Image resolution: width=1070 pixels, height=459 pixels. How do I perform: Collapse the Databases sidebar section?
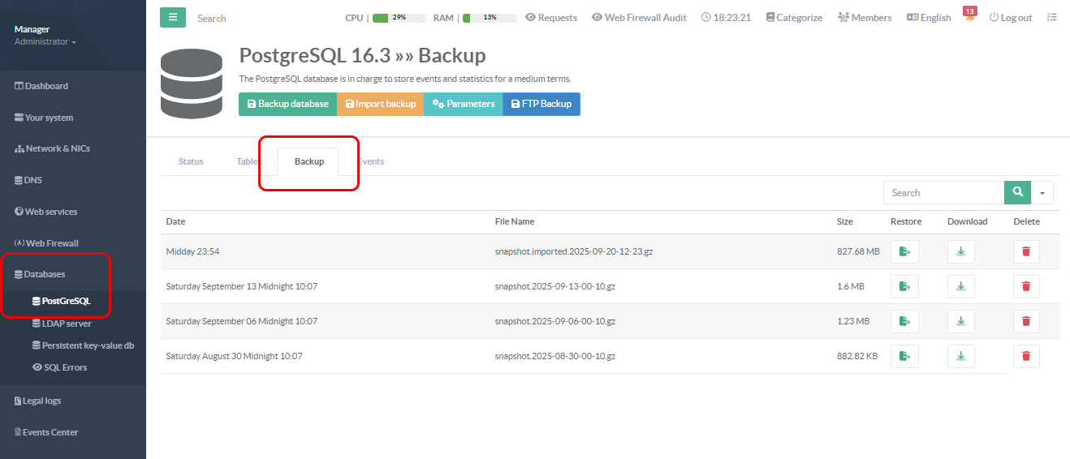(x=44, y=274)
